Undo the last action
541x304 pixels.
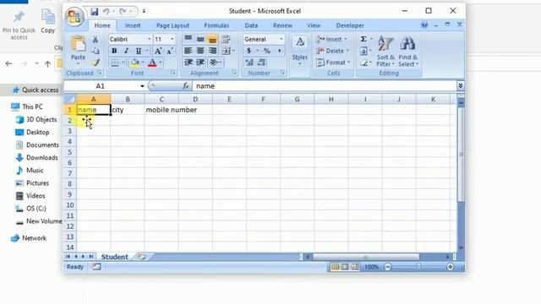pos(106,11)
